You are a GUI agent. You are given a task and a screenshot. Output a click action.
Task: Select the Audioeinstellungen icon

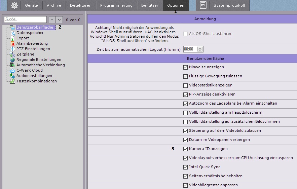[12, 76]
